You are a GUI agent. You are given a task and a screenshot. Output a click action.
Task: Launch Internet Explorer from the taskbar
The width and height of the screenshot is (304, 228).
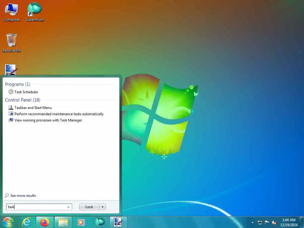(26, 222)
